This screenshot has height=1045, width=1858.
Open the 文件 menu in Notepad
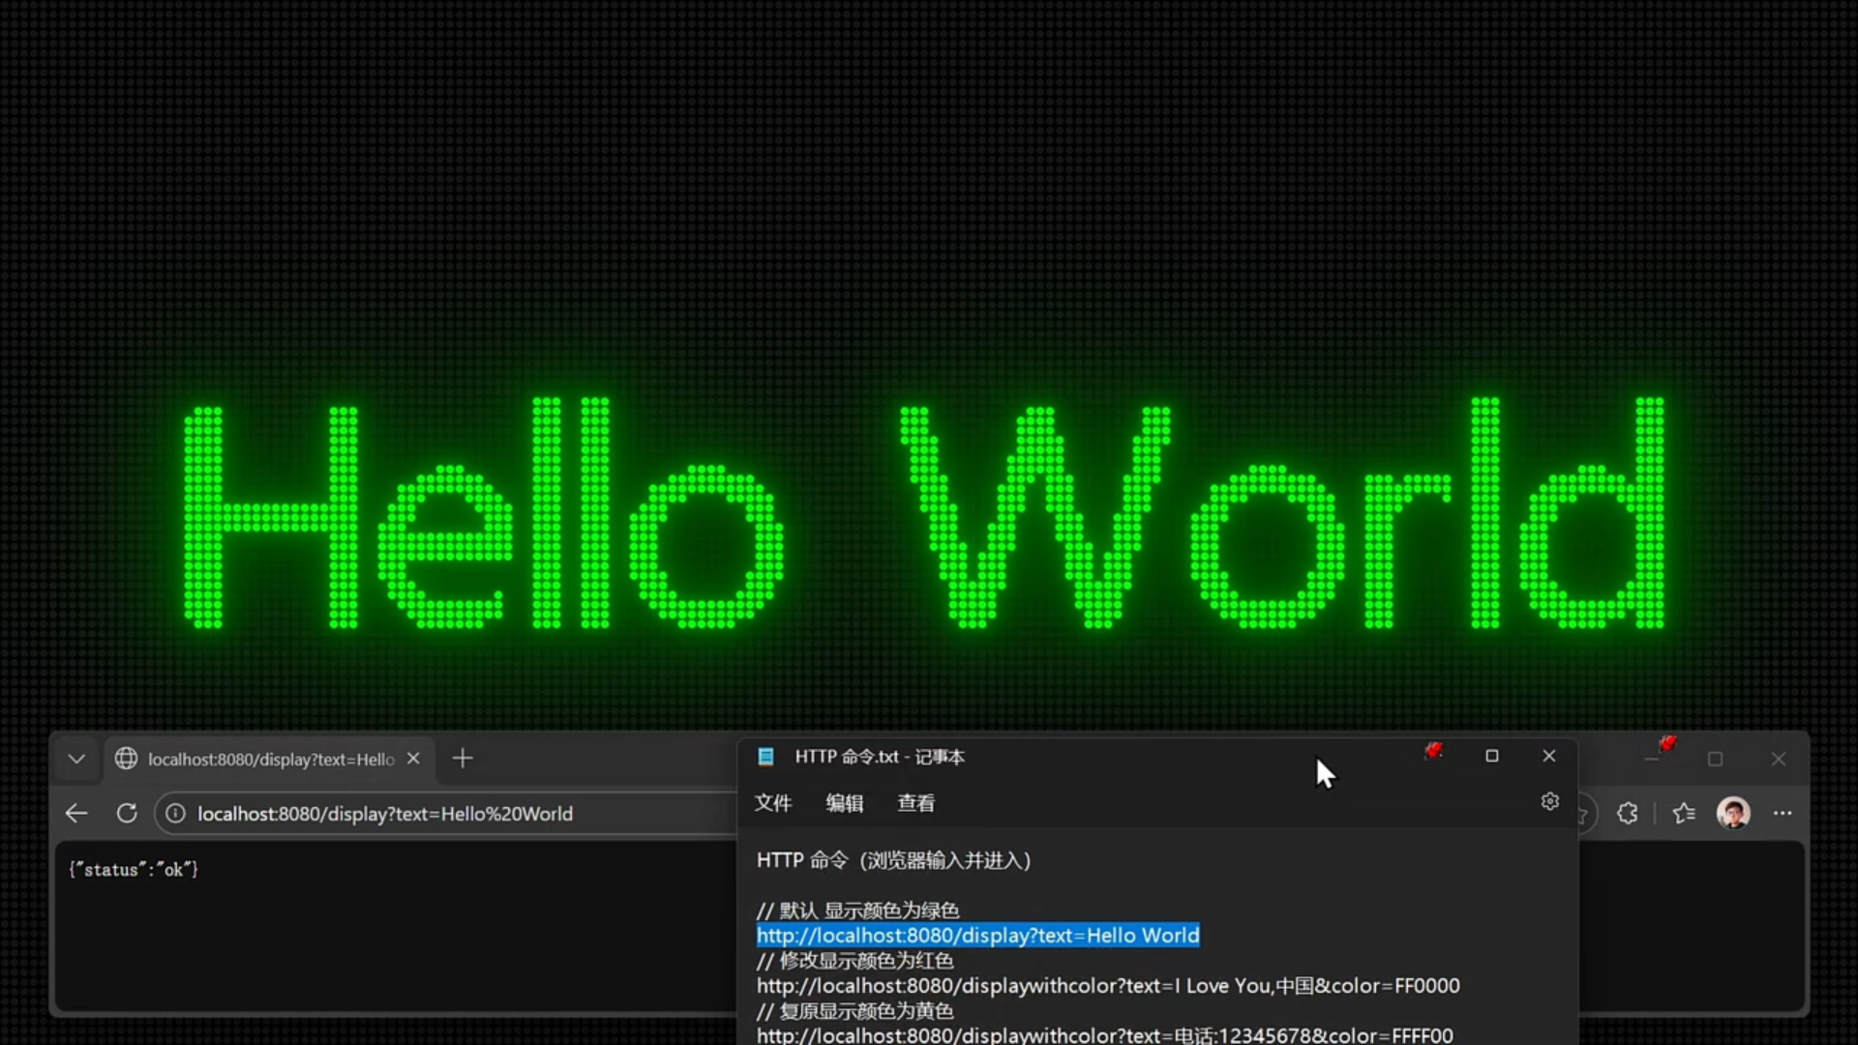click(772, 803)
